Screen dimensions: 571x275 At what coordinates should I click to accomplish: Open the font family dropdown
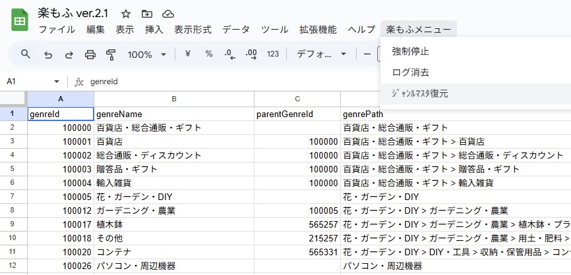pos(321,54)
